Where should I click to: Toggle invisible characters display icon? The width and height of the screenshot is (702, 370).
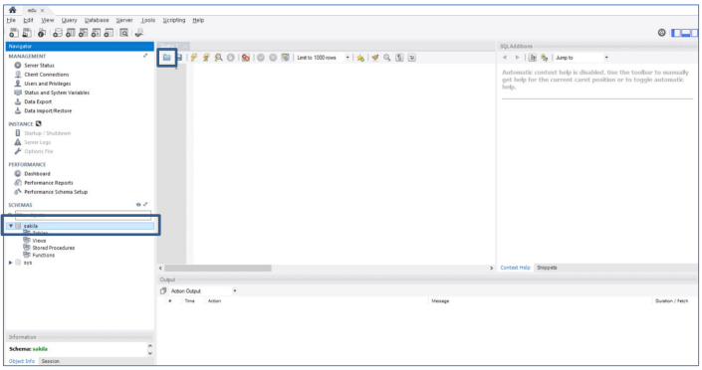tap(400, 58)
